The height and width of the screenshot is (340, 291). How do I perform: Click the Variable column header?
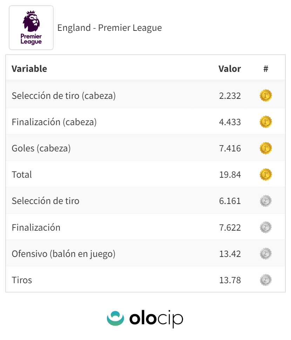(29, 69)
